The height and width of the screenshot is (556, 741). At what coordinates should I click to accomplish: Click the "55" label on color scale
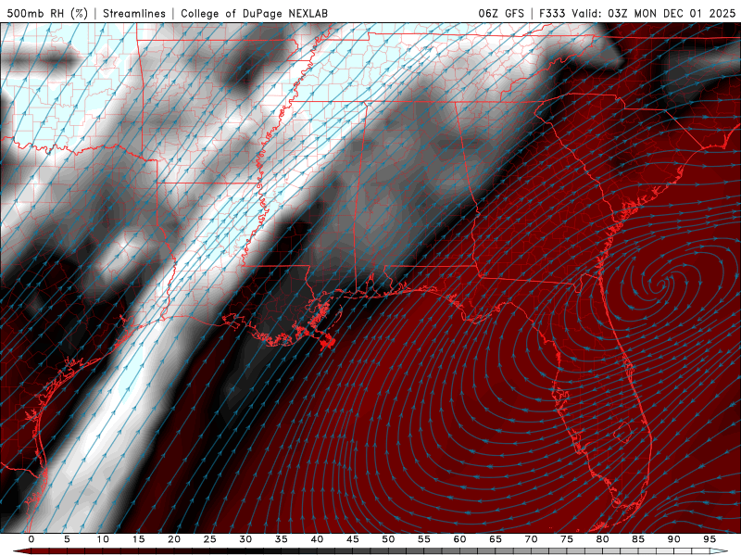[x=424, y=539]
